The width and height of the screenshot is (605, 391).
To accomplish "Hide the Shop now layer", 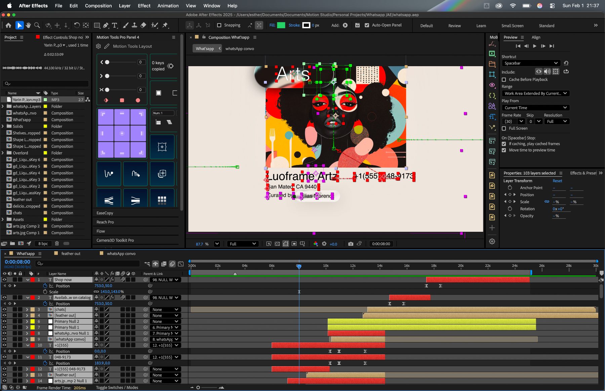I will click(4, 279).
